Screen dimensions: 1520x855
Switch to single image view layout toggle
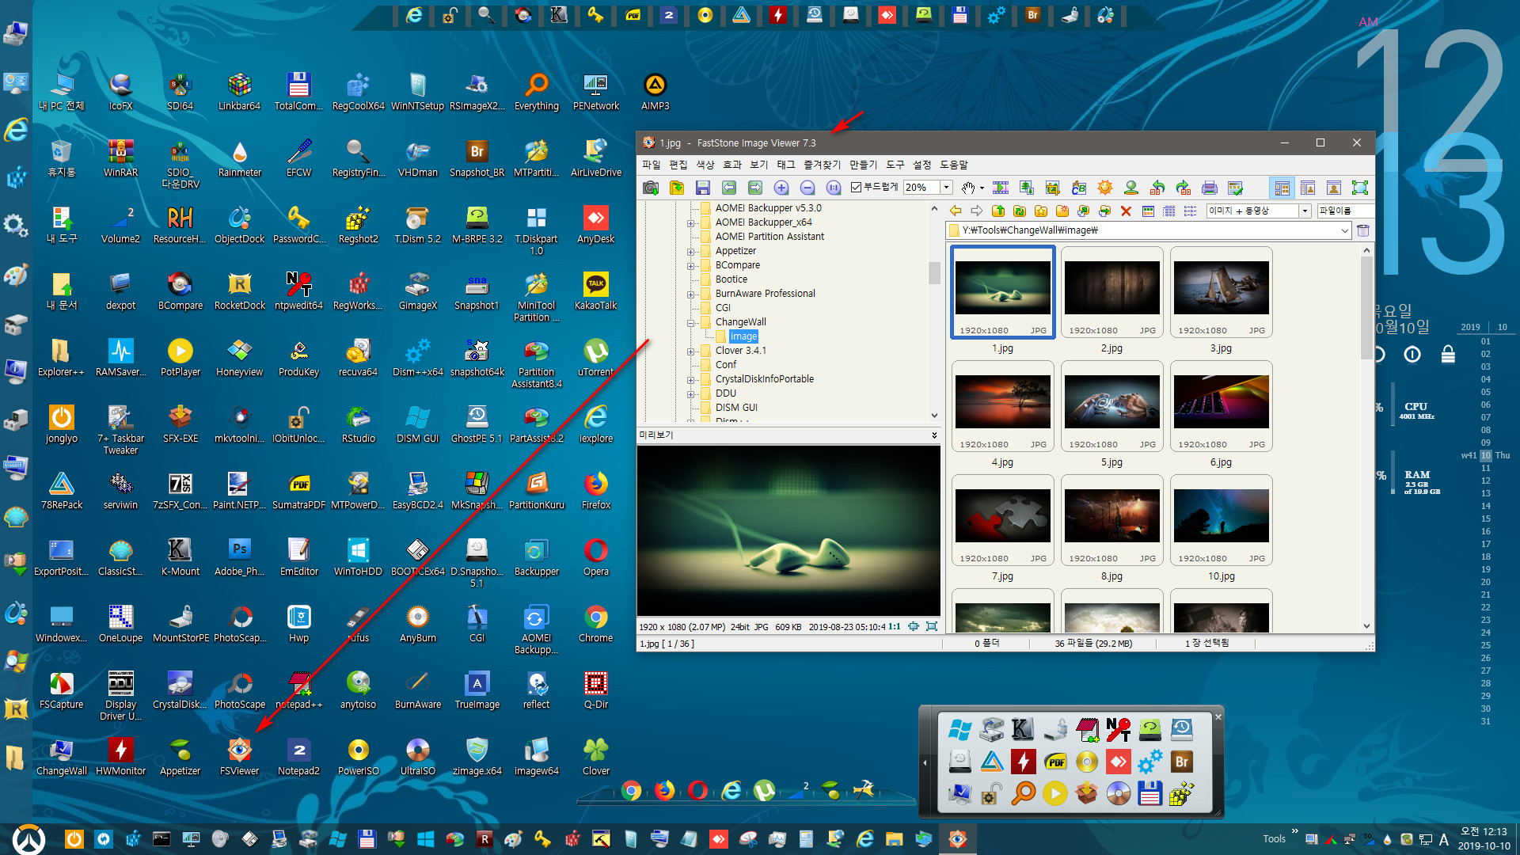1334,188
